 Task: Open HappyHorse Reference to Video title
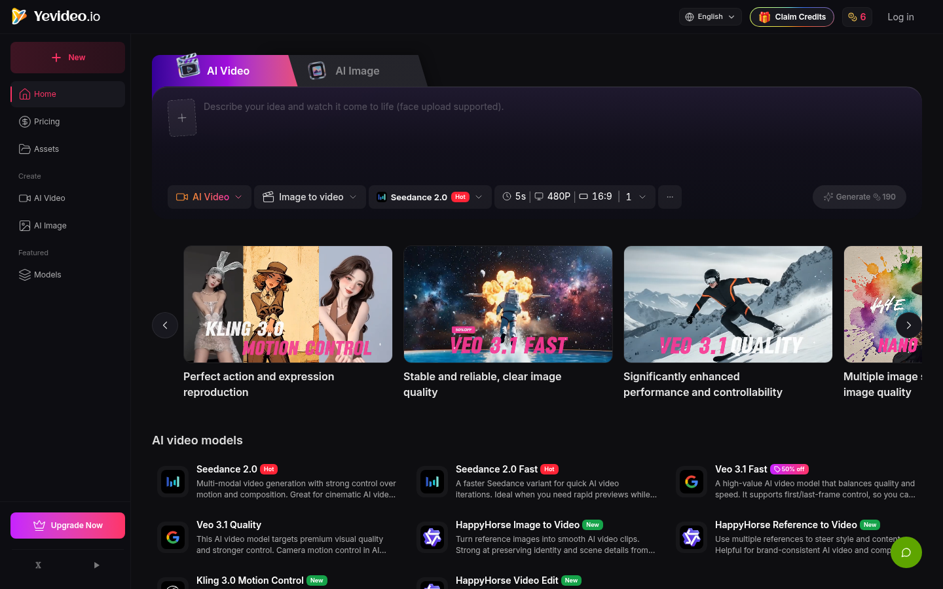[786, 525]
